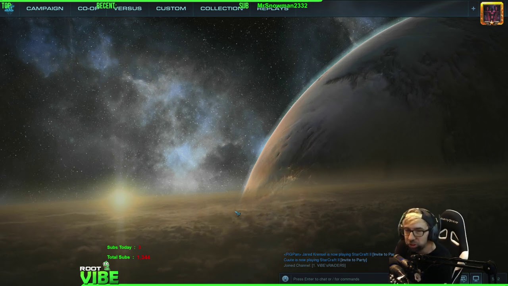This screenshot has width=508, height=286.
Task: Click the friends online count indicator
Action: (496, 279)
